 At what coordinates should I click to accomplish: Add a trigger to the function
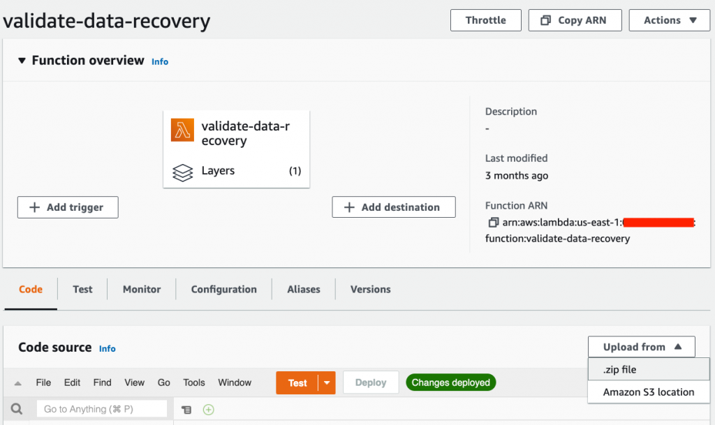click(67, 207)
